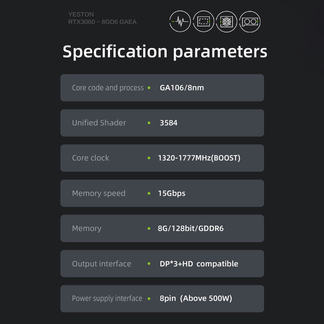Click the pulse waveform icon
The image size is (324, 324).
click(180, 21)
